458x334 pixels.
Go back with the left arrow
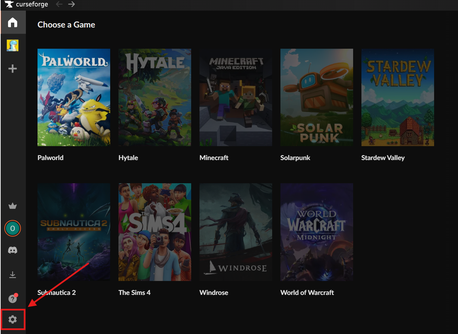point(59,4)
